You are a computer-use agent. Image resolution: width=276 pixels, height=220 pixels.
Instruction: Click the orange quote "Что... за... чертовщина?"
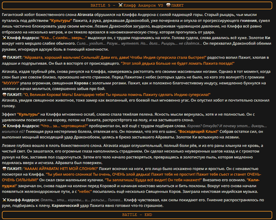(64, 126)
